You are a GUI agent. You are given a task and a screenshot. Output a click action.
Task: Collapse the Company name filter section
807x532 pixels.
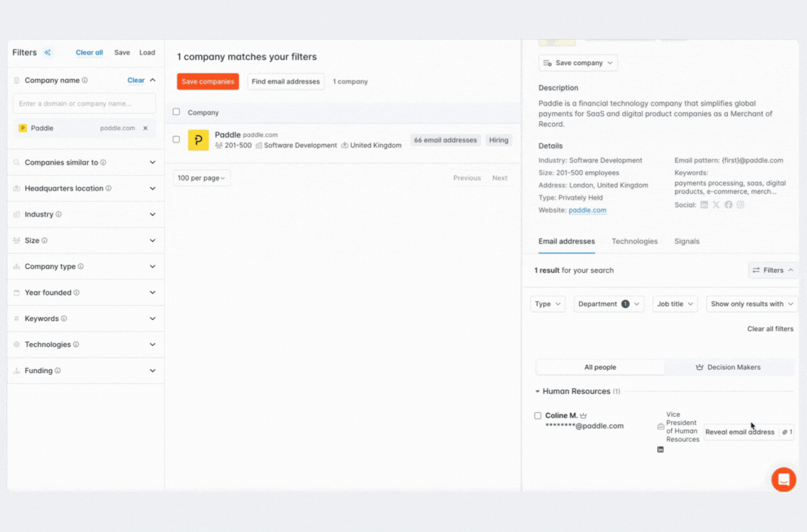click(152, 81)
